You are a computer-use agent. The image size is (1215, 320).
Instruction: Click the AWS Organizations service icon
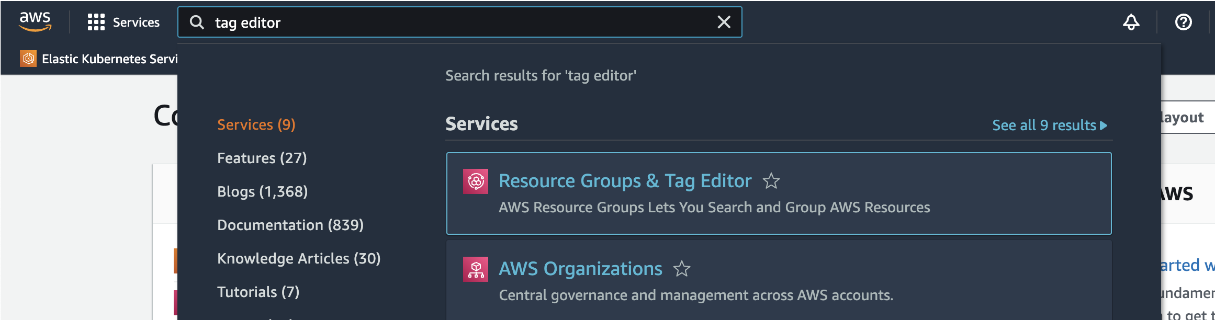click(476, 269)
